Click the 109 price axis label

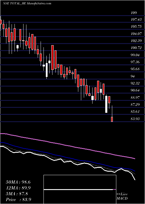(x=134, y=13)
